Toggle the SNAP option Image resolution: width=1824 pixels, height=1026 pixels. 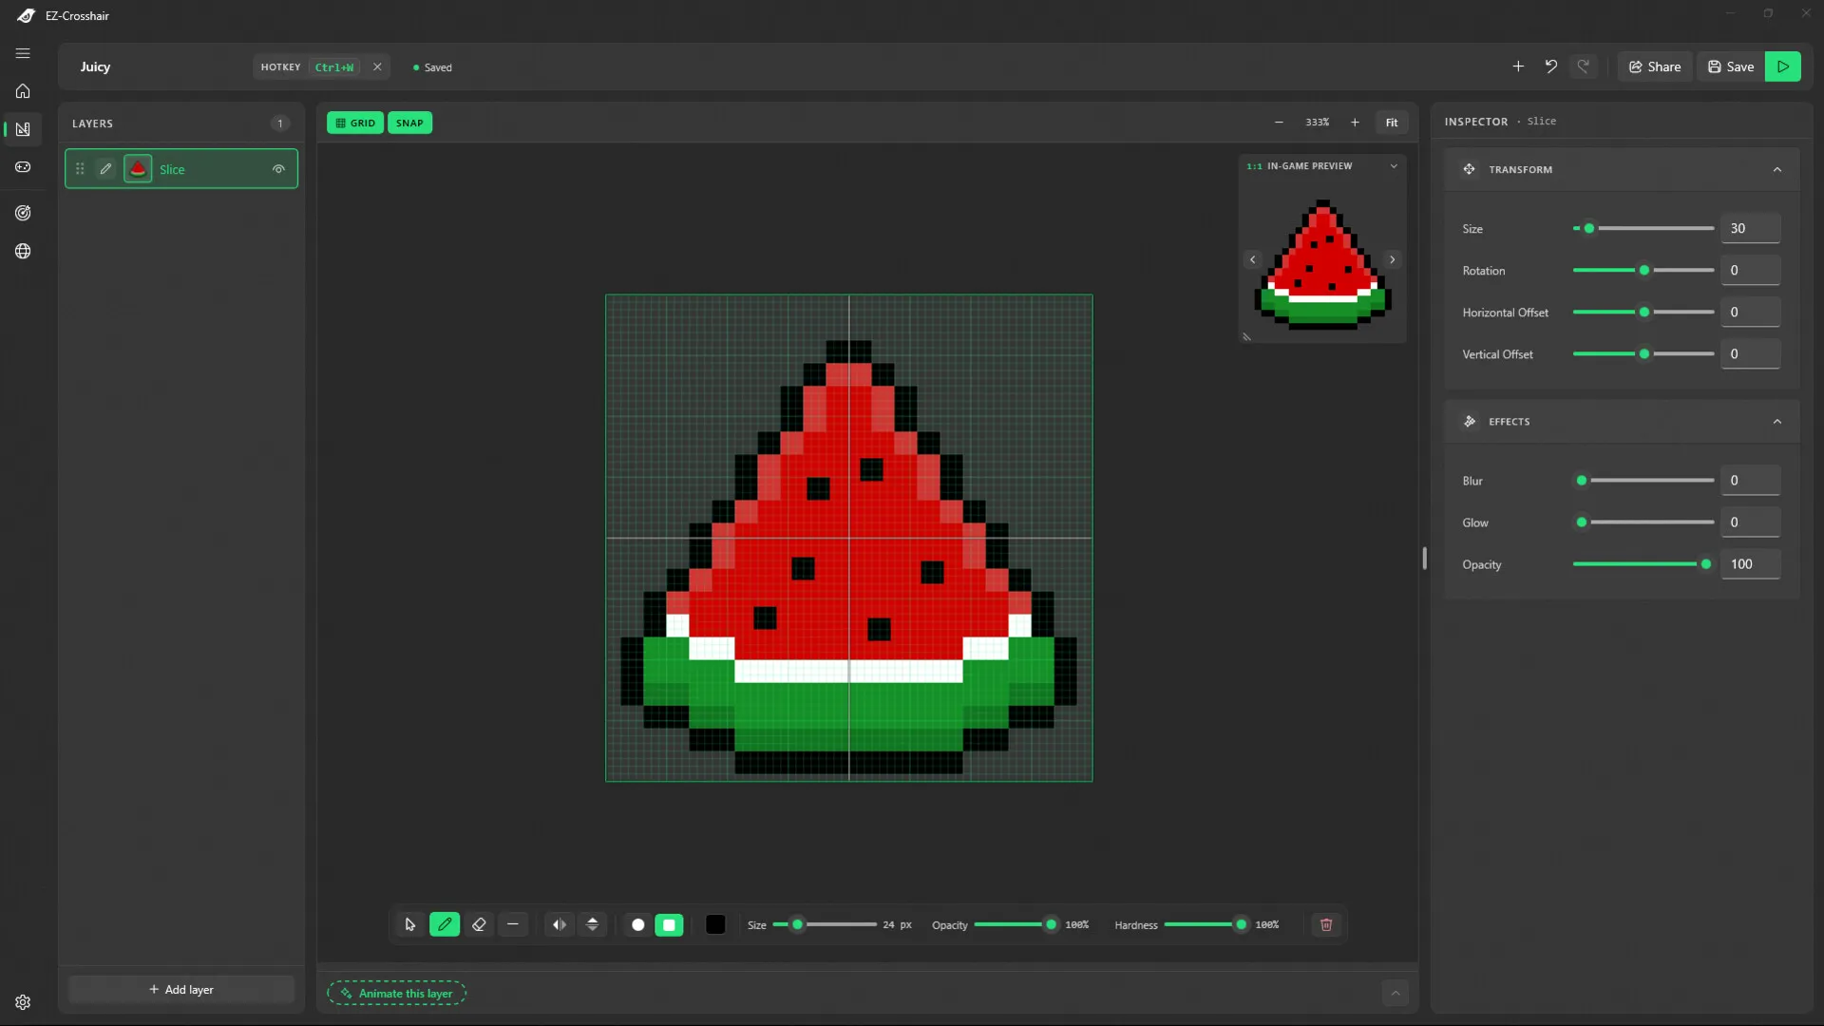(x=409, y=123)
